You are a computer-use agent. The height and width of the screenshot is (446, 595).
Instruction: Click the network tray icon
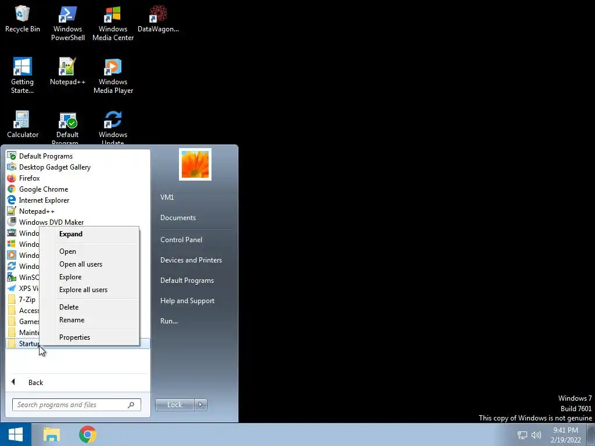coord(522,435)
